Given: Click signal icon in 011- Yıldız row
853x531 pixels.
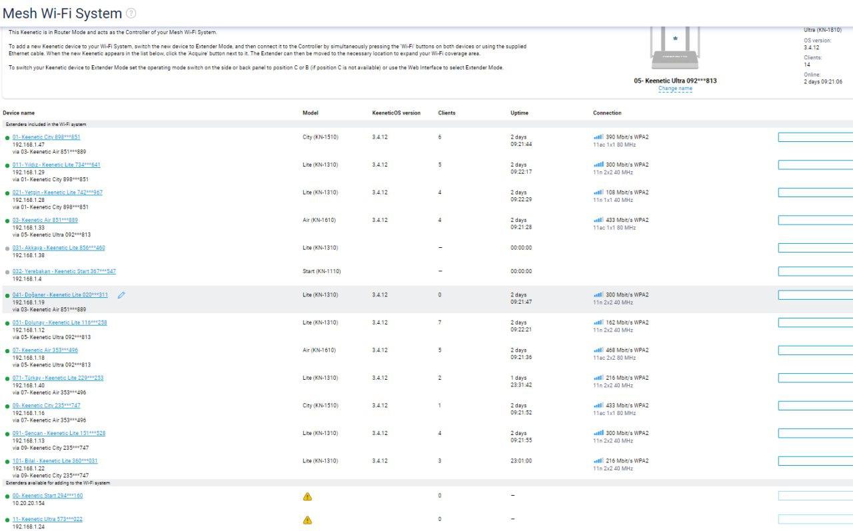Looking at the screenshot, I should pyautogui.click(x=598, y=165).
